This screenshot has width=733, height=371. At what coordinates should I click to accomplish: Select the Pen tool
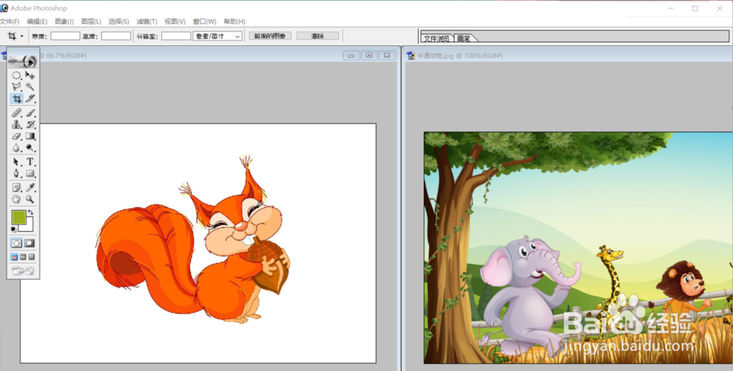coord(16,173)
